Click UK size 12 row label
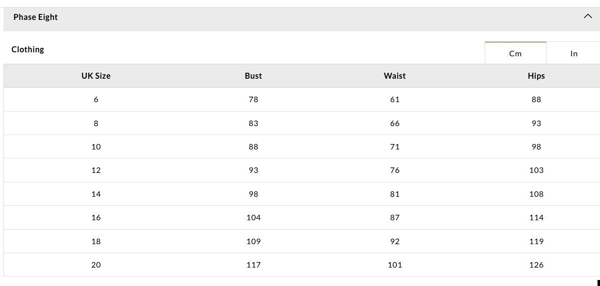Image resolution: width=600 pixels, height=286 pixels. click(96, 170)
